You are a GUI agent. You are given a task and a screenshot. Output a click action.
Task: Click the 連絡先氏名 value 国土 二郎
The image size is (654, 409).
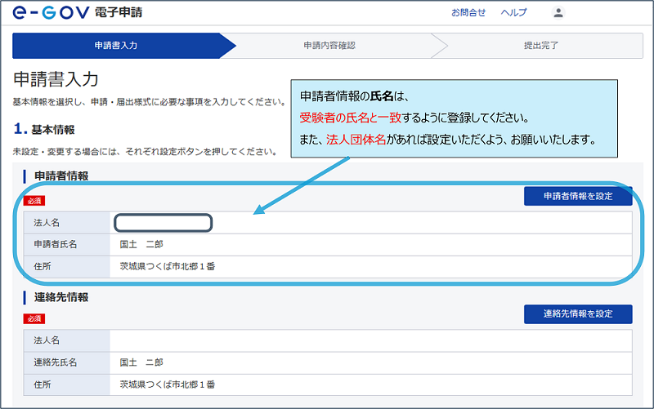coord(141,362)
